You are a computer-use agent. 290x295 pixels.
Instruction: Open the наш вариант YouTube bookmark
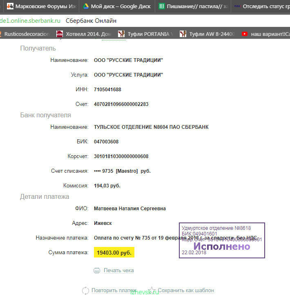(x=266, y=34)
